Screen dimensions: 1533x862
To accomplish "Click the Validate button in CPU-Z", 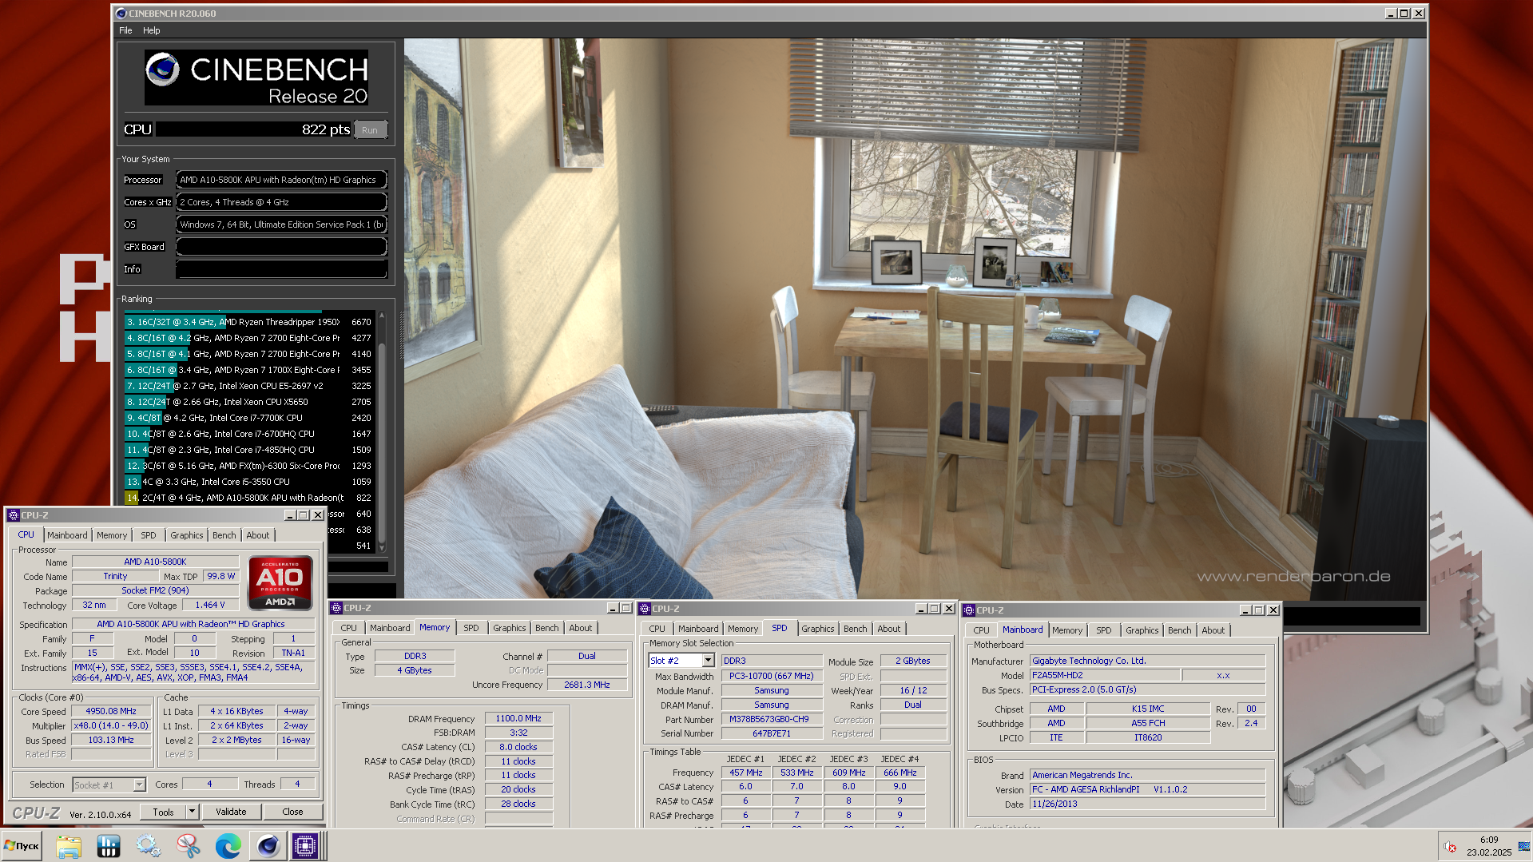I will [231, 812].
